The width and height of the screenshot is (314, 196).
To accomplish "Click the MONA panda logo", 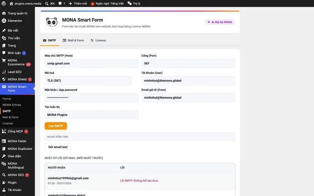I will coord(51,22).
